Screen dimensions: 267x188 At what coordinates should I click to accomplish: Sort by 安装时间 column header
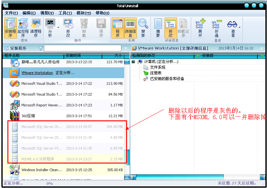(83, 56)
